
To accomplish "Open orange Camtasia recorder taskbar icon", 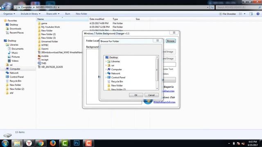I will (x=88, y=143).
